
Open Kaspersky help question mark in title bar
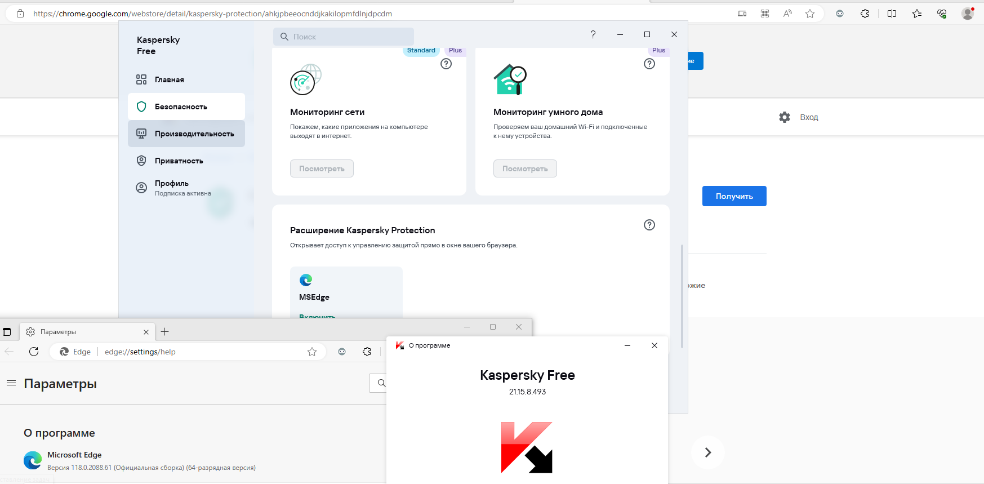(593, 34)
